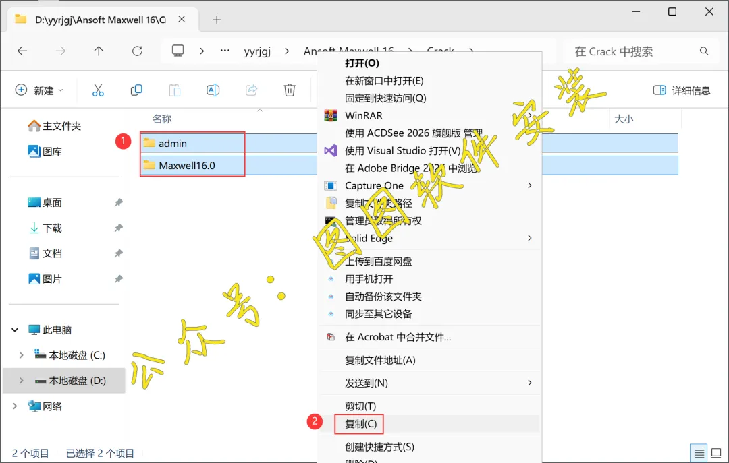Image resolution: width=729 pixels, height=463 pixels.
Task: Select Copy (C) in context menu
Action: [429, 424]
